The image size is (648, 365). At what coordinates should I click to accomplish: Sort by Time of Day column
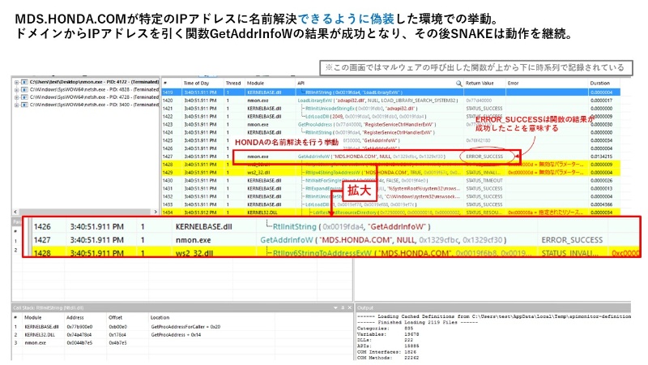(198, 84)
